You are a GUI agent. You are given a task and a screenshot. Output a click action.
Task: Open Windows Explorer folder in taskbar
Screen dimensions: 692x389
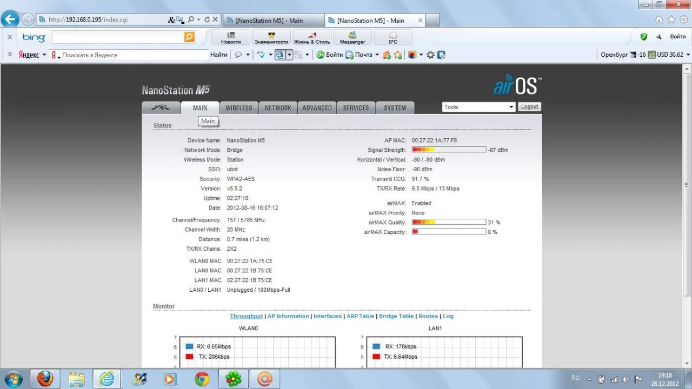[76, 379]
